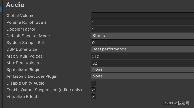Open the Default Speaker Mode dropdown
Screen dimensions: 194x108
[x=142, y=36]
